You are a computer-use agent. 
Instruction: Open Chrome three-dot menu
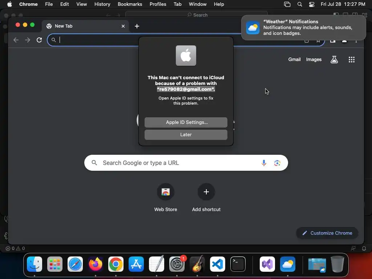(356, 41)
